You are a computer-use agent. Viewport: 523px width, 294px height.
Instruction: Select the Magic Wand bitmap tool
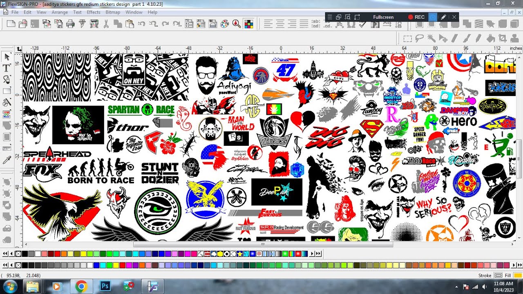pyautogui.click(x=431, y=39)
